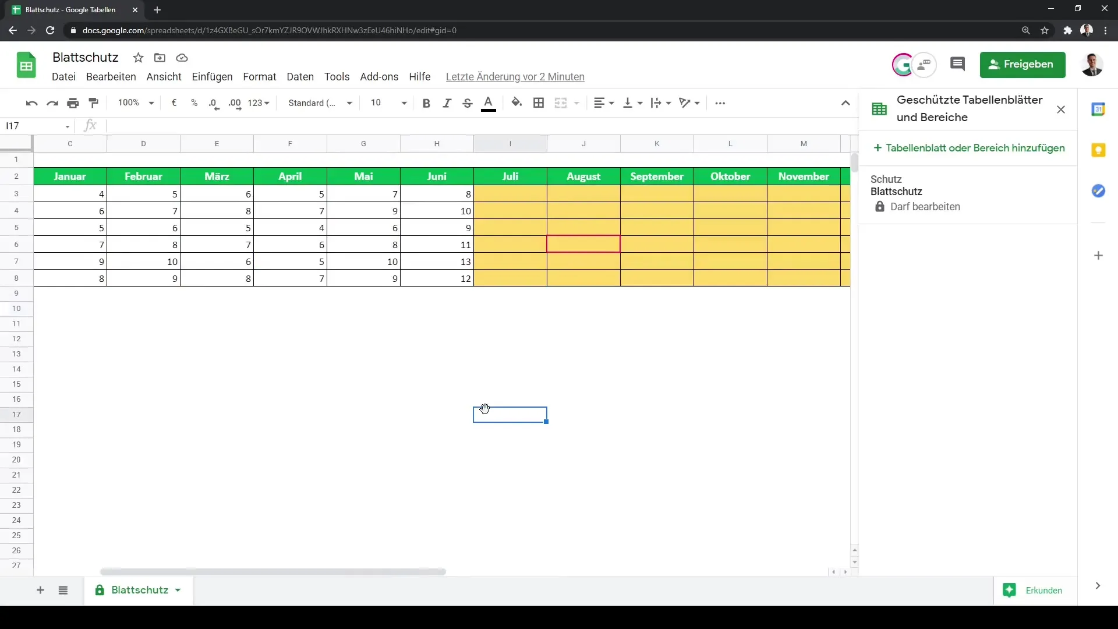
Task: Check cloud save status icon
Action: (182, 58)
